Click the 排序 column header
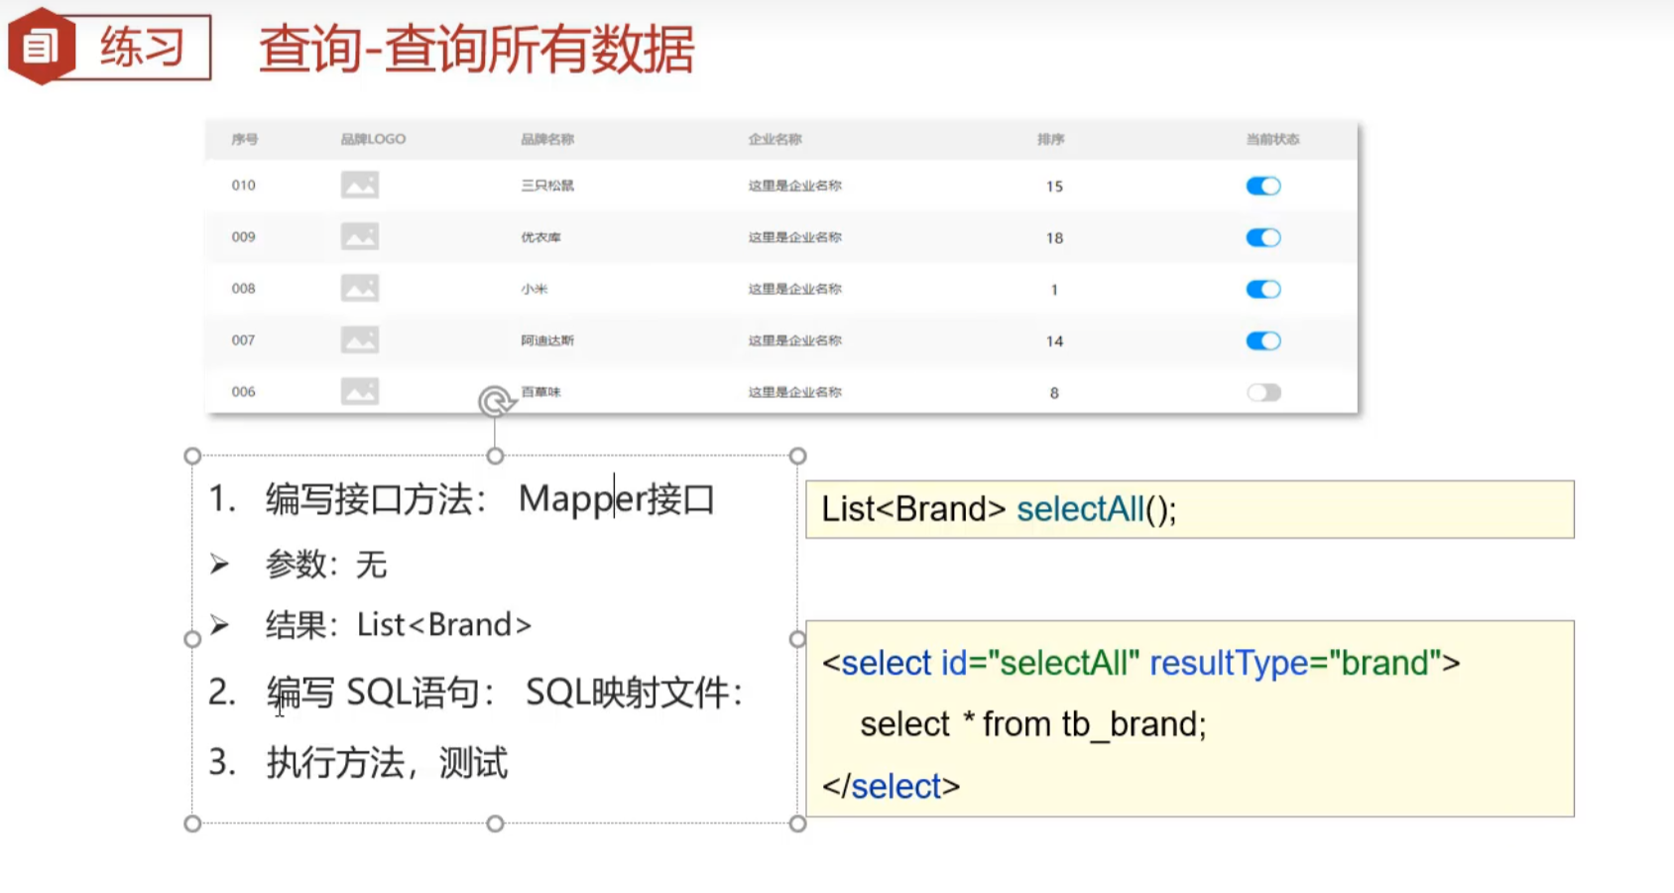Screen dimensions: 1674x893 pyautogui.click(x=1051, y=139)
